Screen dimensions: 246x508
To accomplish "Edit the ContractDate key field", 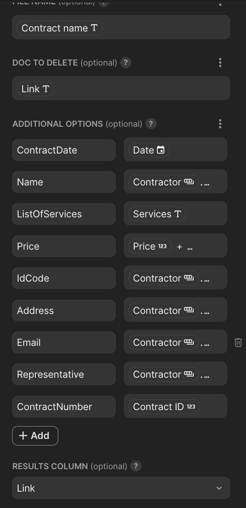I will (x=64, y=150).
